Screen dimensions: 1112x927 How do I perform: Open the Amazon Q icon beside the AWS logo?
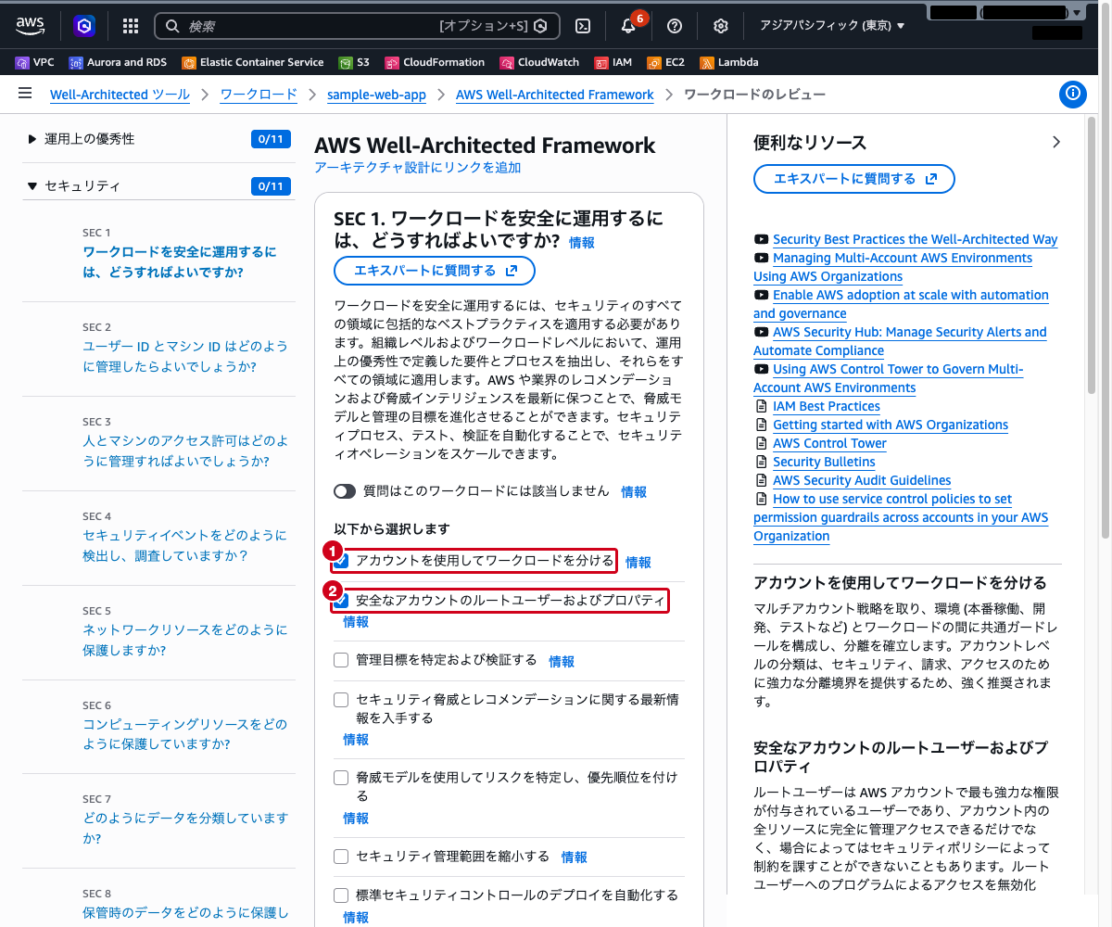84,26
